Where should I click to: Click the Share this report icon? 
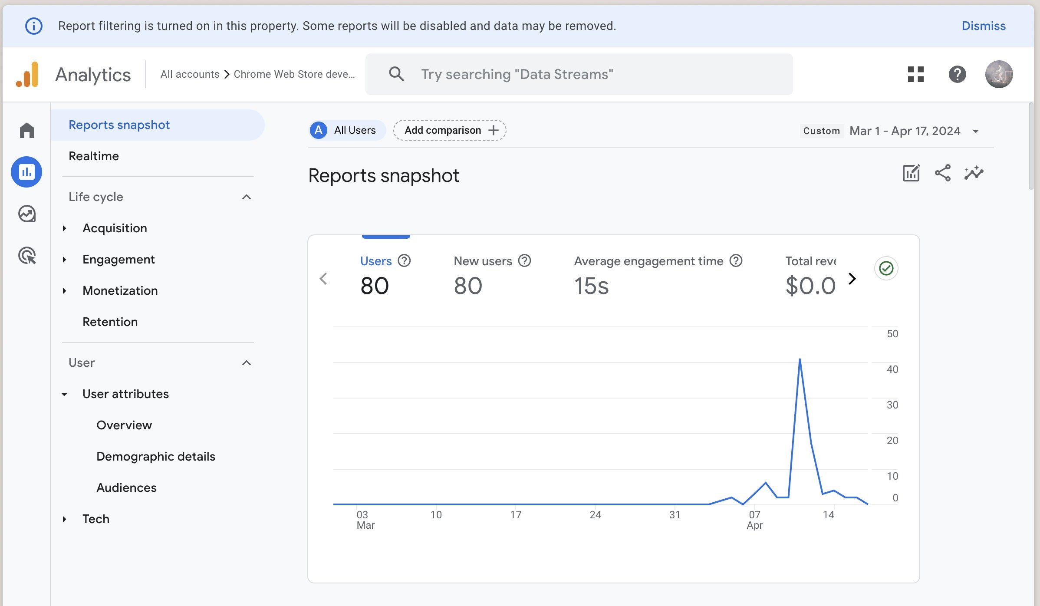click(943, 173)
